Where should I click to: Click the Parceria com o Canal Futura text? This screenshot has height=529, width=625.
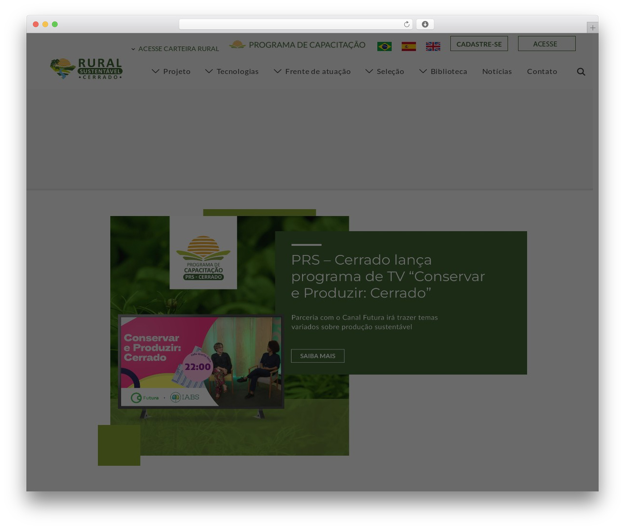coord(365,322)
